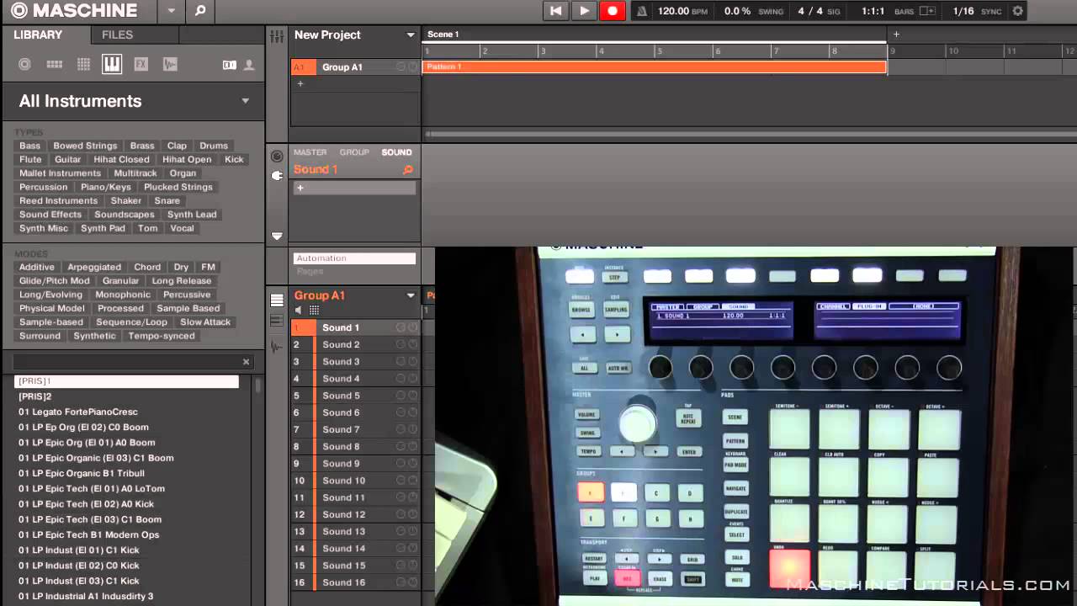Image resolution: width=1077 pixels, height=606 pixels.
Task: Add a new group with plus
Action: click(300, 83)
